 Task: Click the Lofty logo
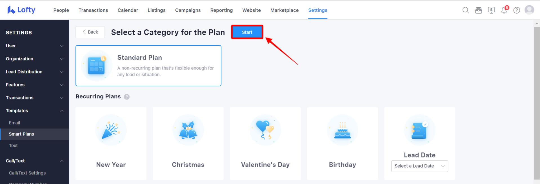pyautogui.click(x=21, y=10)
